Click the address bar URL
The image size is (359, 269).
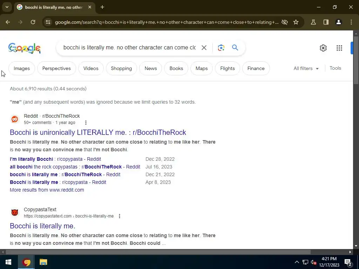(x=167, y=22)
